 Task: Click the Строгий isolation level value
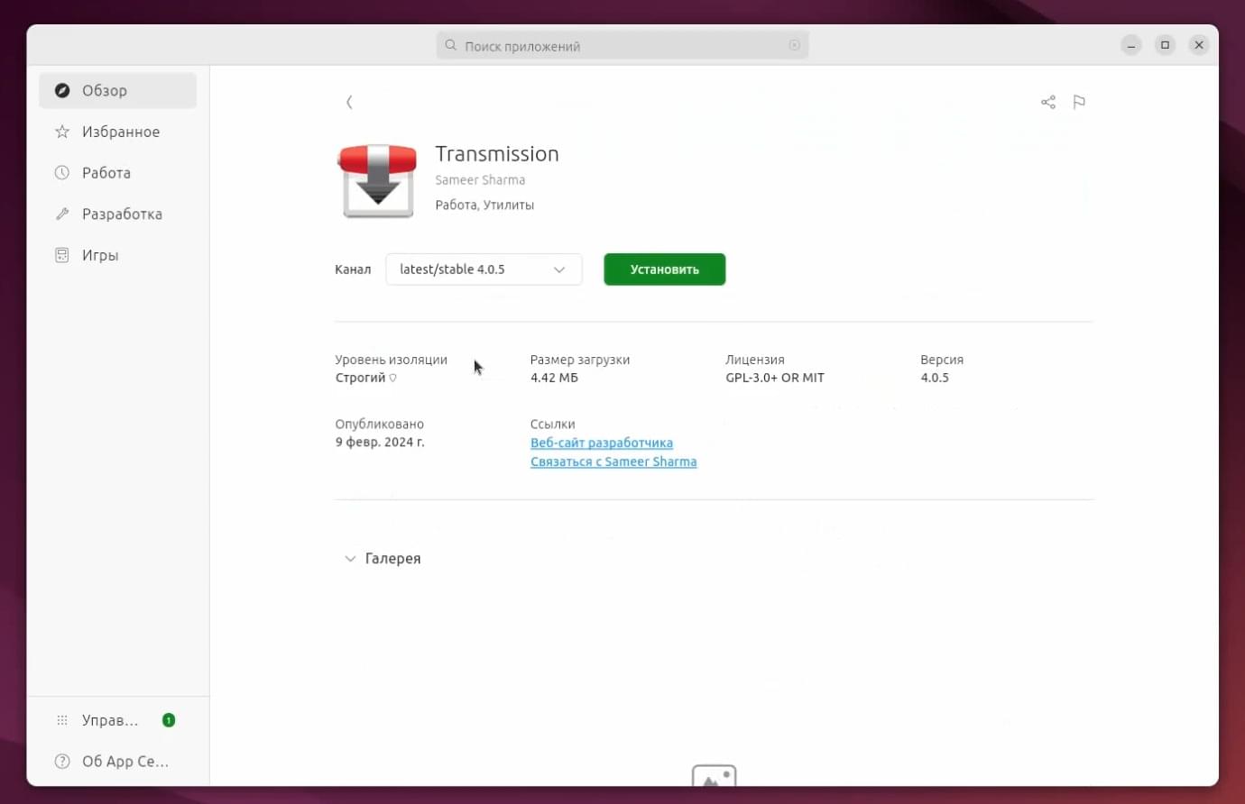[x=360, y=378]
